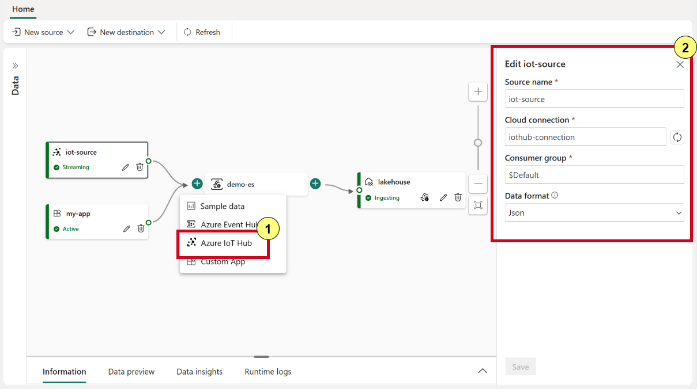Viewport: 697px width, 389px height.
Task: Refresh the Cloud connection list
Action: coord(677,137)
